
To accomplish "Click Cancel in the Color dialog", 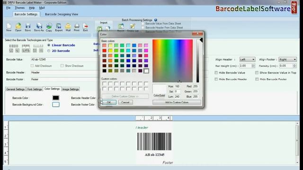I will pyautogui.click(x=125, y=102).
